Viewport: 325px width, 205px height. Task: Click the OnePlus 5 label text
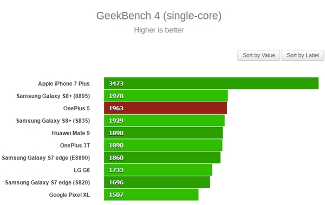coord(76,108)
